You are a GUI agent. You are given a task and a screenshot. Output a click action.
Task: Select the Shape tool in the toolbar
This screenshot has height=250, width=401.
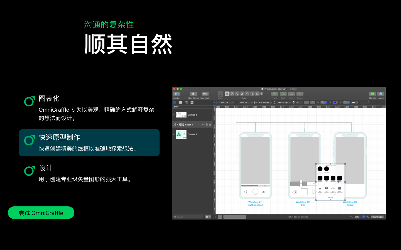click(x=232, y=94)
